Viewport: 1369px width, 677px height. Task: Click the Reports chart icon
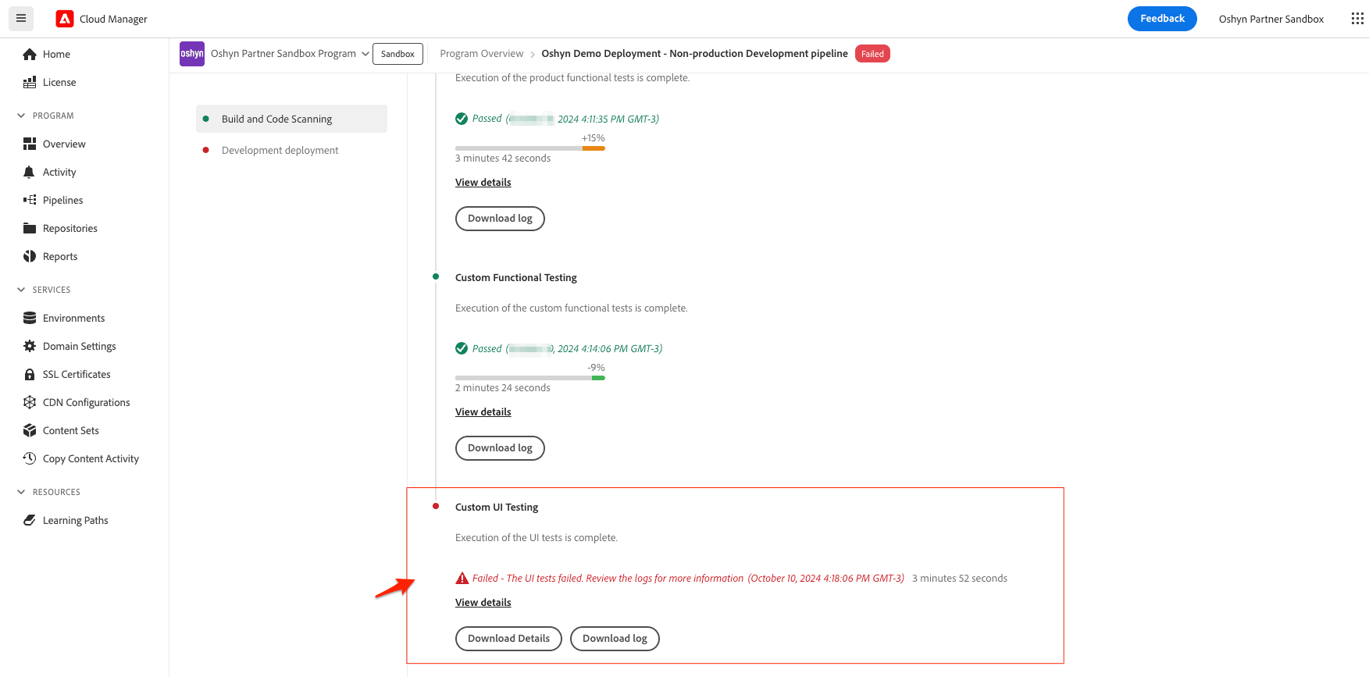pyautogui.click(x=30, y=256)
